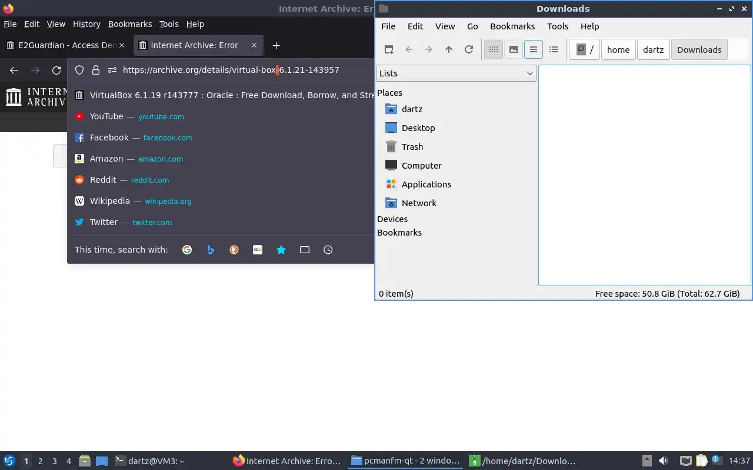
Task: Search in History clock icon
Action: 328,250
